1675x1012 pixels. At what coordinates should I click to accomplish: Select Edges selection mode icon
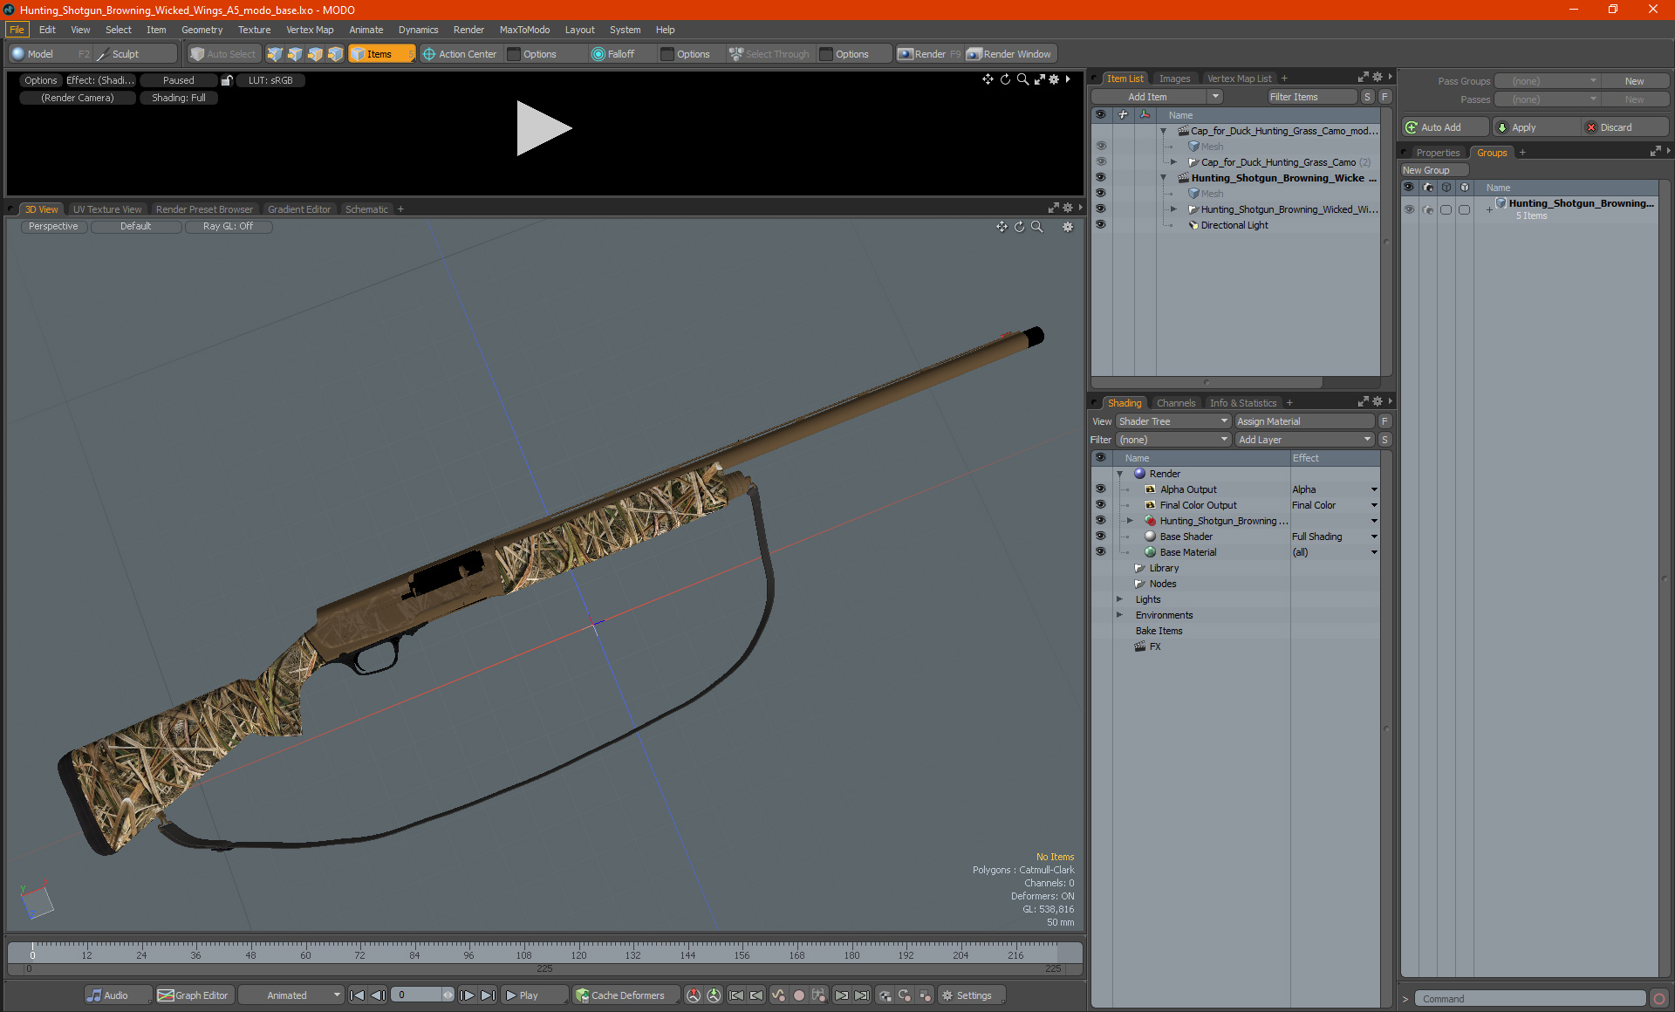pyautogui.click(x=295, y=54)
